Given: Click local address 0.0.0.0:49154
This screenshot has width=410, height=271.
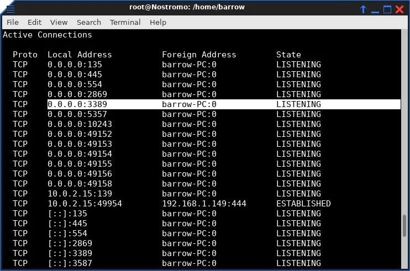Looking at the screenshot, I should click(x=80, y=154).
